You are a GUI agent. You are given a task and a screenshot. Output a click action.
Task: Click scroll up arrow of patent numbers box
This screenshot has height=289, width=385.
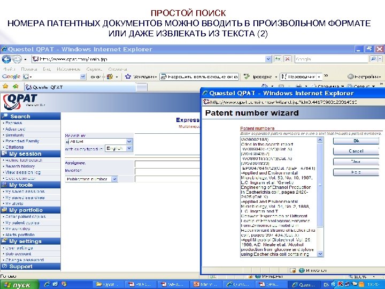[320, 140]
